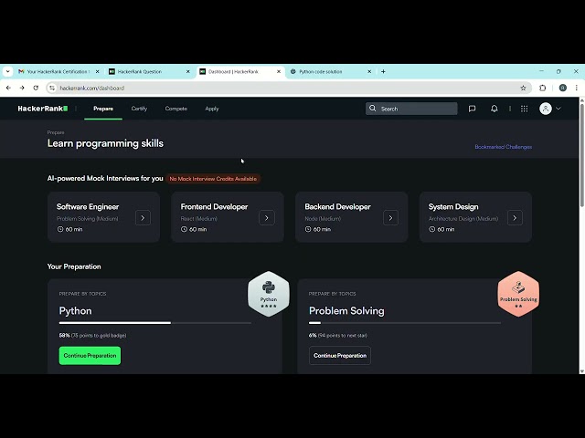Viewport: 585px width, 438px height.
Task: Click the System Design card title
Action: [x=453, y=207]
